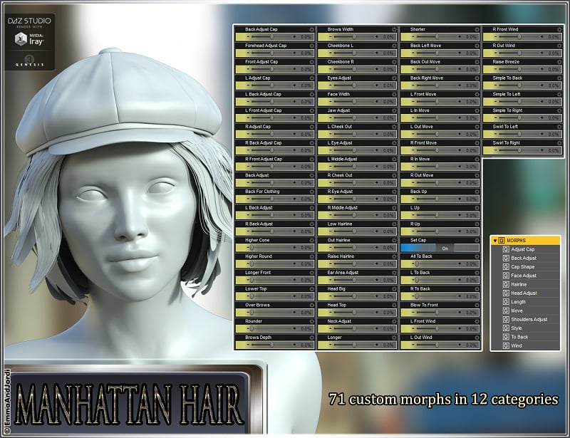
Task: Increase Head Big with plus button
Action: click(377, 296)
